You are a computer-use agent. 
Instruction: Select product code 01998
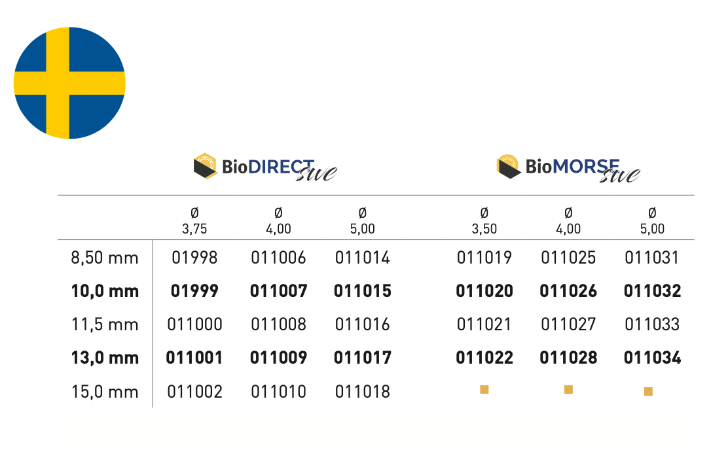(x=194, y=258)
